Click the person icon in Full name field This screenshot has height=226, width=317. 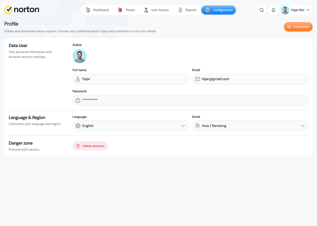tap(78, 79)
